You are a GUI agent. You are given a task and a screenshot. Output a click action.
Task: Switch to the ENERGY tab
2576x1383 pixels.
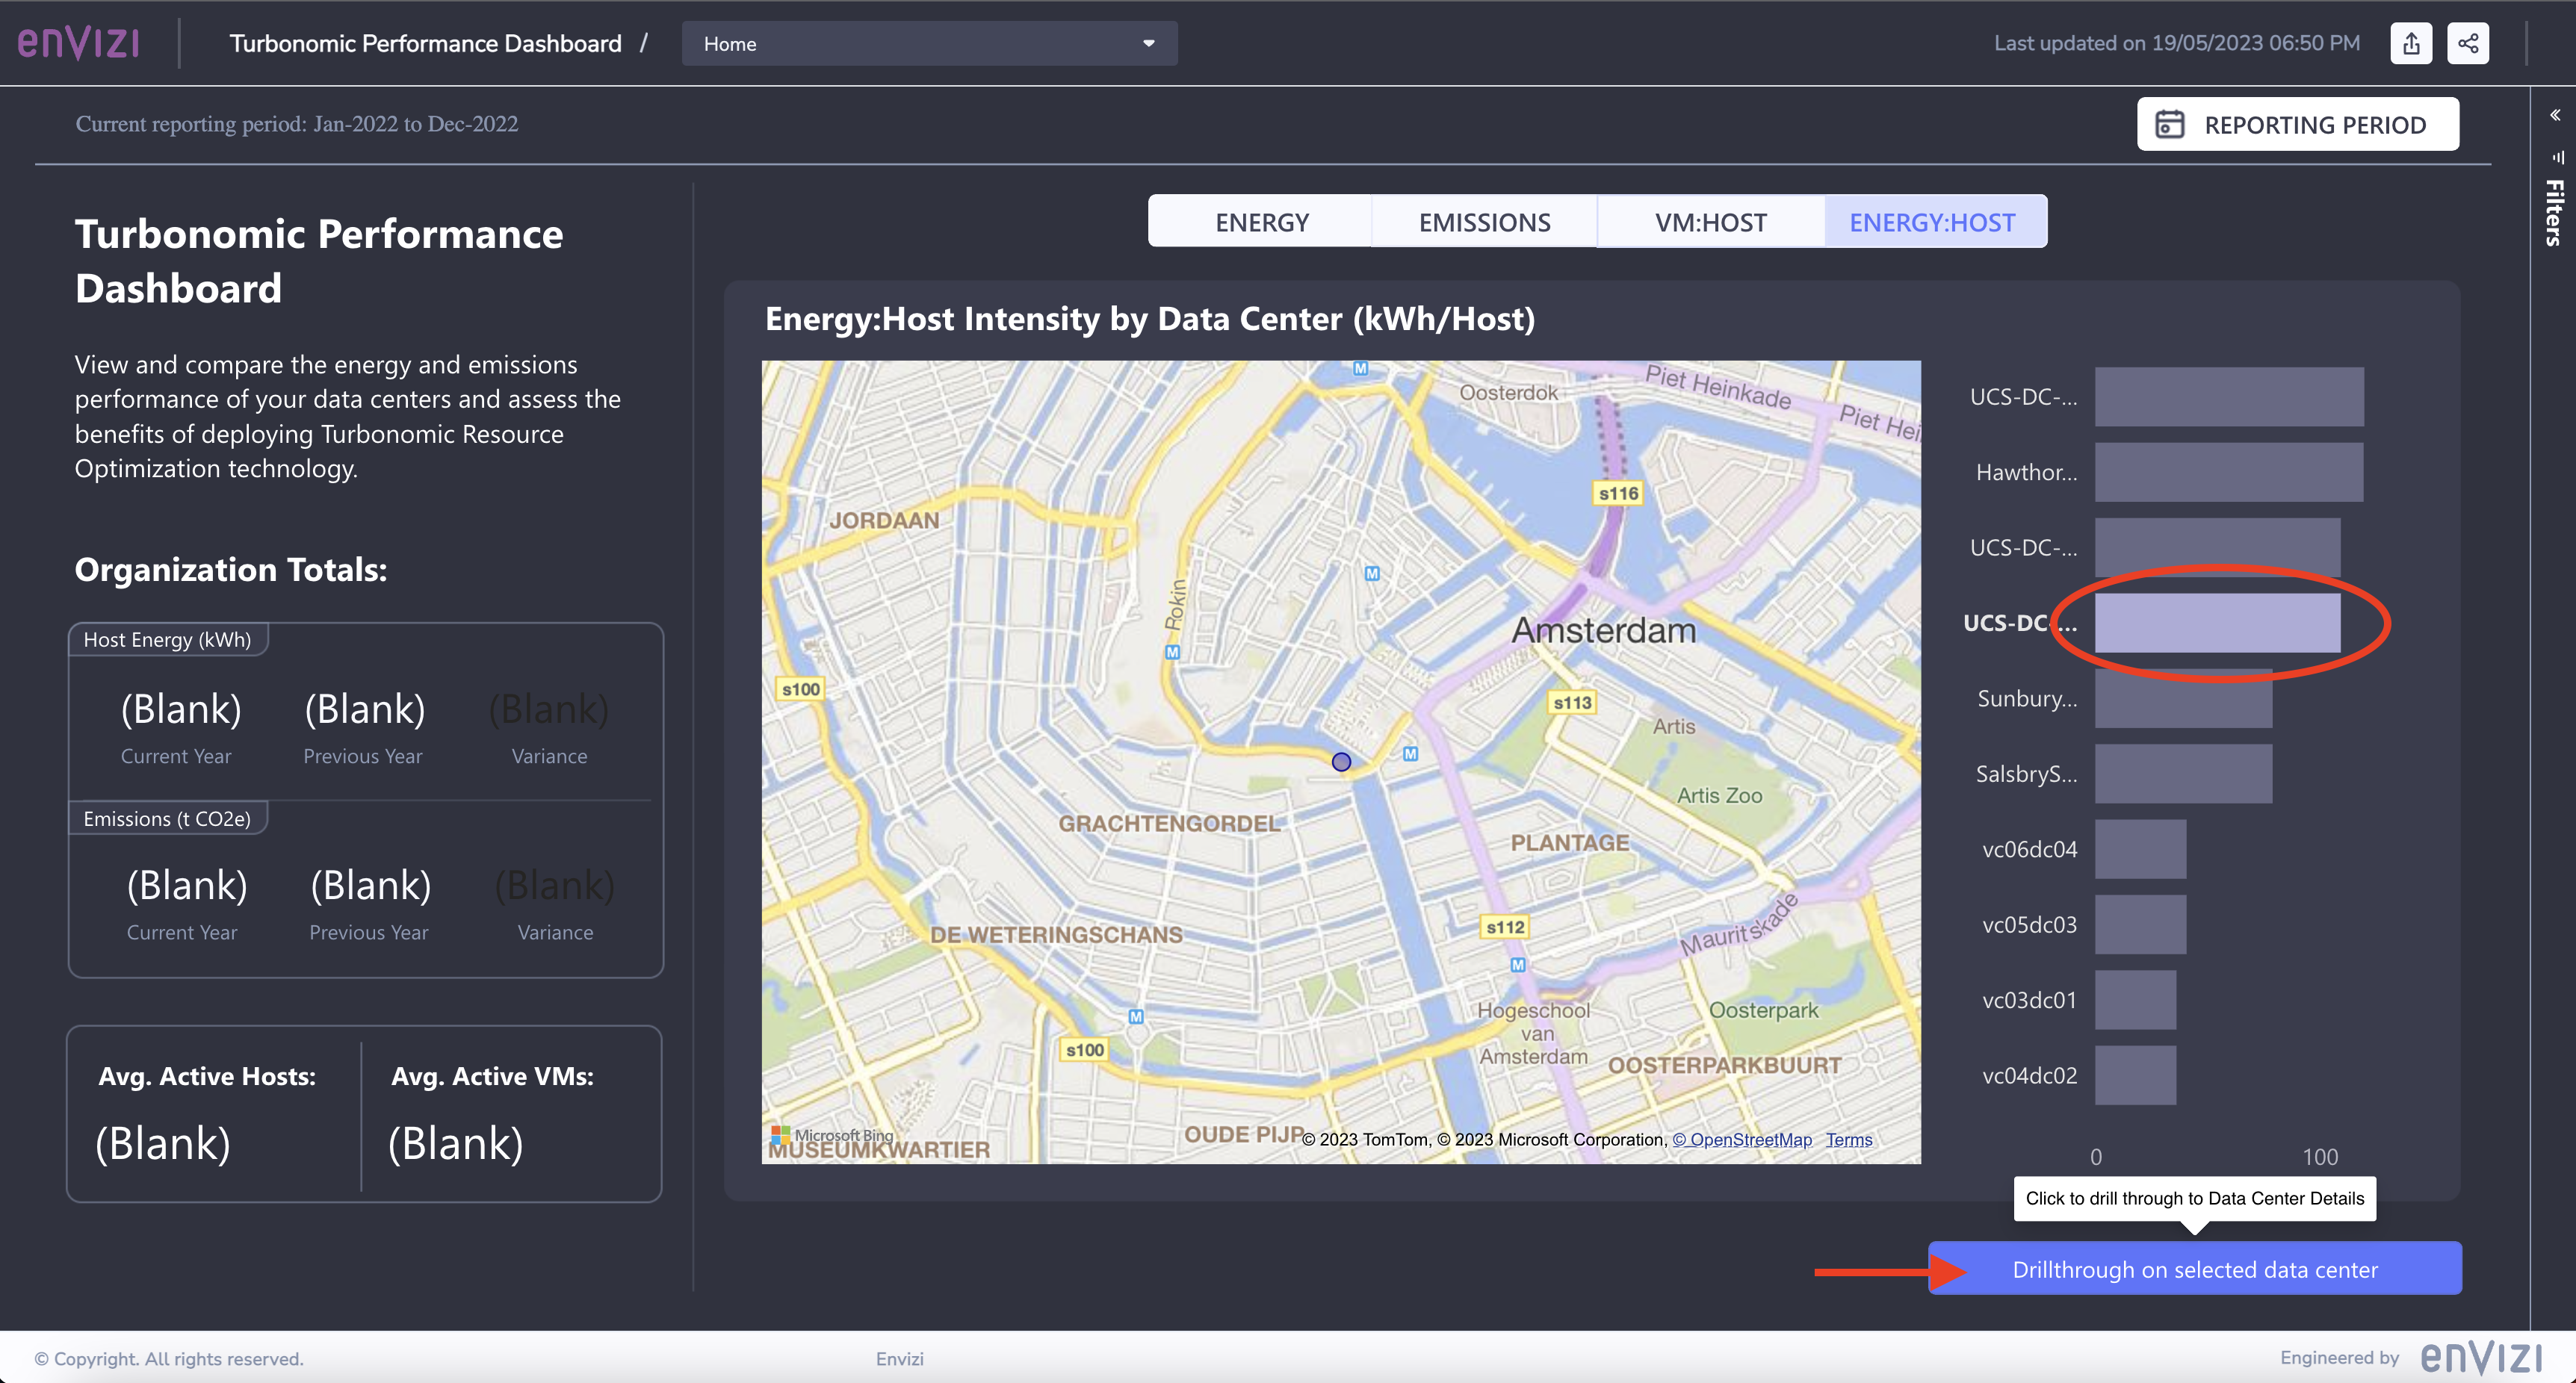1261,222
